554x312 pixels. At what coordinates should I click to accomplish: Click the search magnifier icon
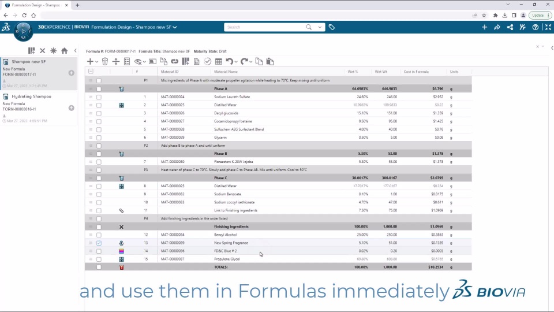pyautogui.click(x=309, y=27)
